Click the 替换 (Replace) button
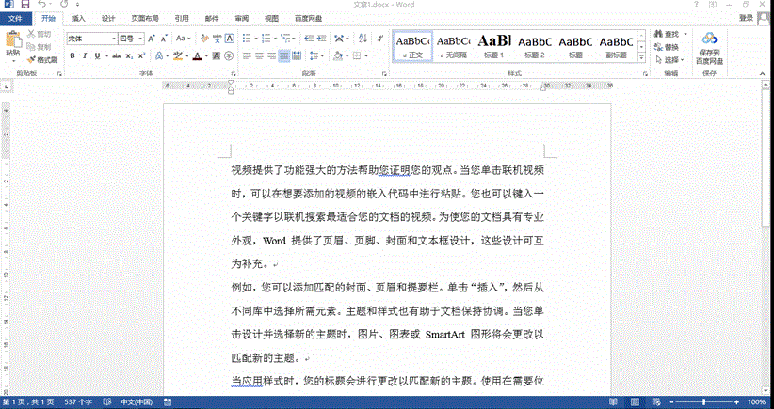This screenshot has width=774, height=409. pos(670,47)
